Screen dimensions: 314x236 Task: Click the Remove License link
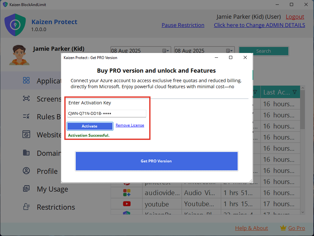pos(130,125)
